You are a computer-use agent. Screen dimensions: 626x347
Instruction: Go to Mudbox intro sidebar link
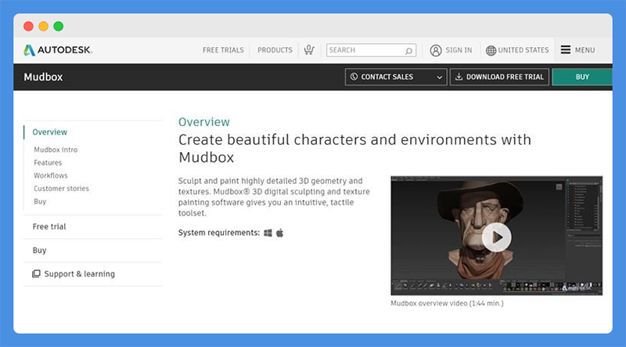tap(56, 150)
